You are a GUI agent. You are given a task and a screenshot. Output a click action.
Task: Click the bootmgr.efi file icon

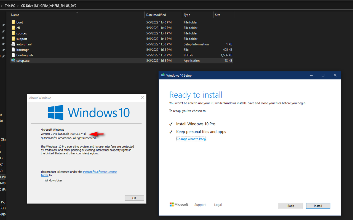click(x=13, y=55)
